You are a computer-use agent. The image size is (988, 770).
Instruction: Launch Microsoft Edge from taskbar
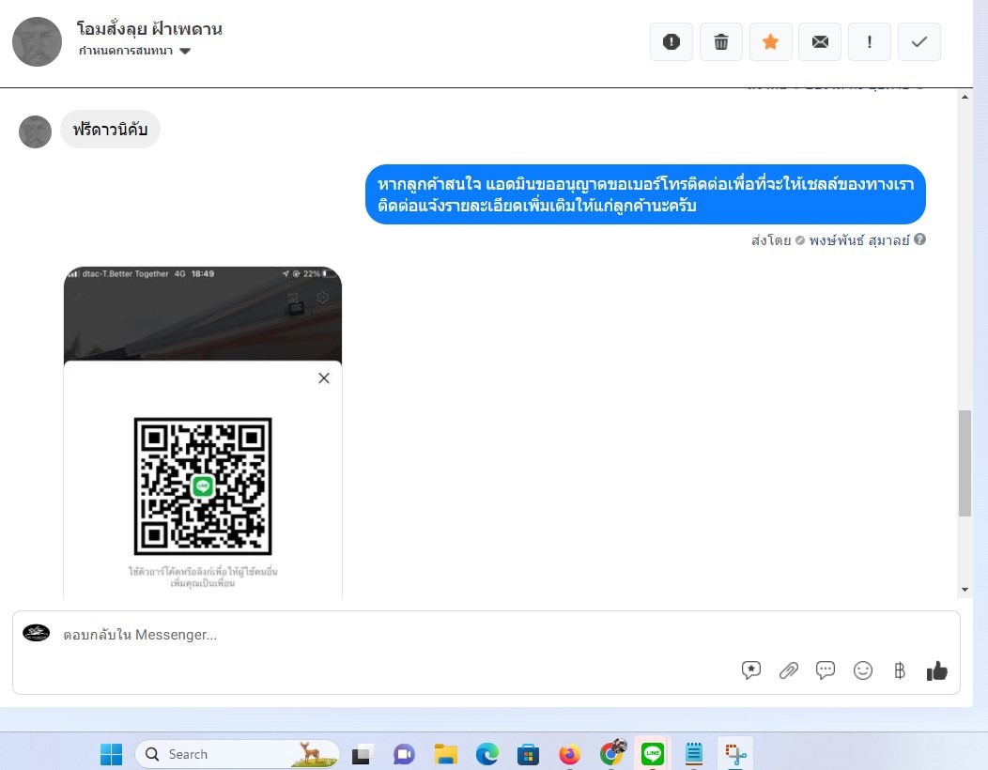tap(487, 754)
